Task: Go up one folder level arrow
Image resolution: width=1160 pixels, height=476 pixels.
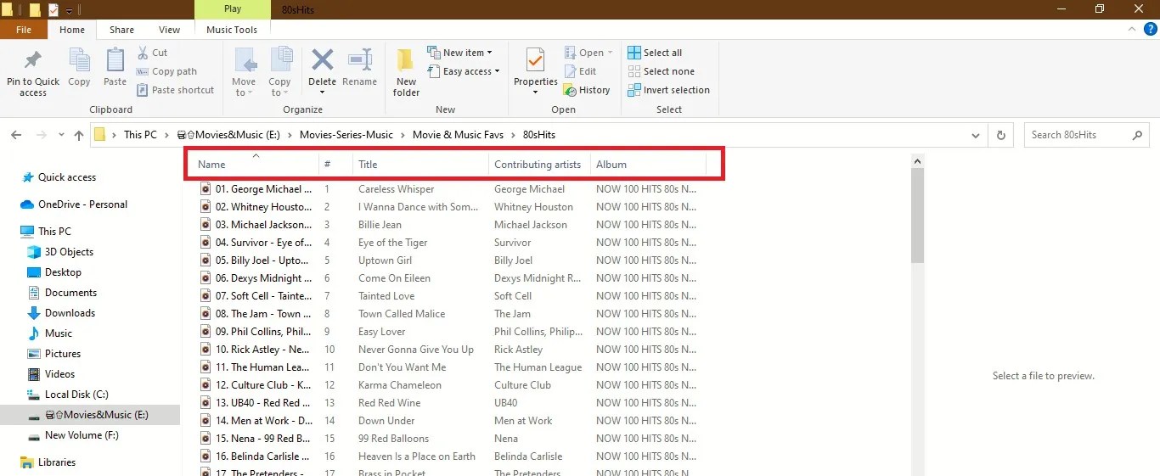Action: click(79, 135)
